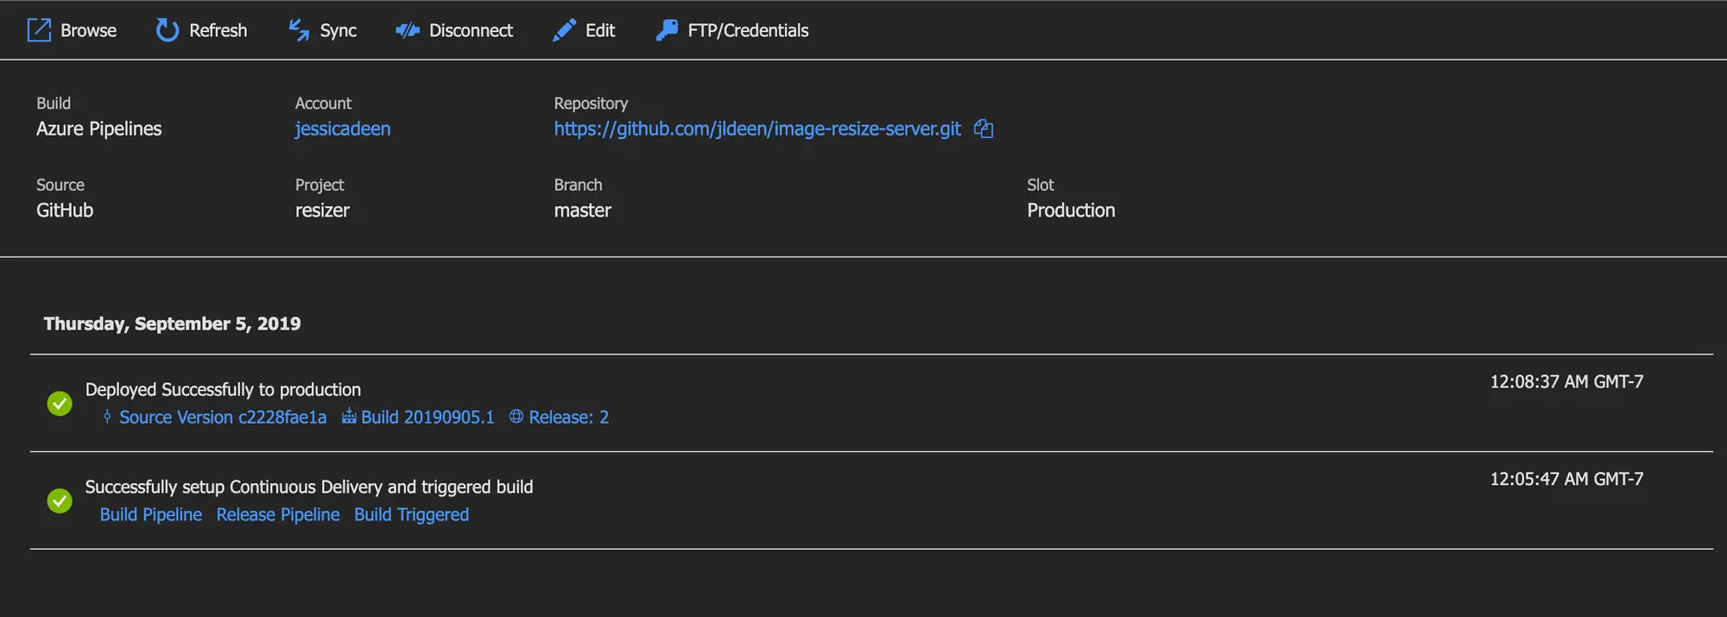Click the build icon beside Build 20190905.1
Screen dimensions: 1727x617
[x=349, y=416]
